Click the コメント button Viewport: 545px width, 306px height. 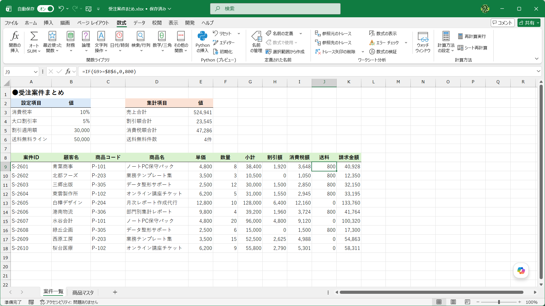[502, 23]
